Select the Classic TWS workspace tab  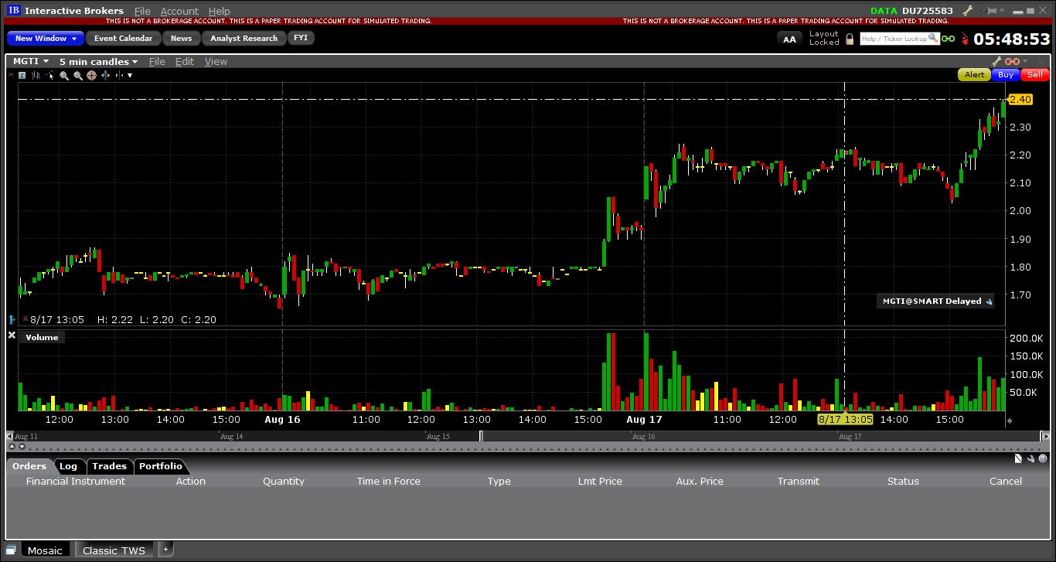tap(114, 550)
